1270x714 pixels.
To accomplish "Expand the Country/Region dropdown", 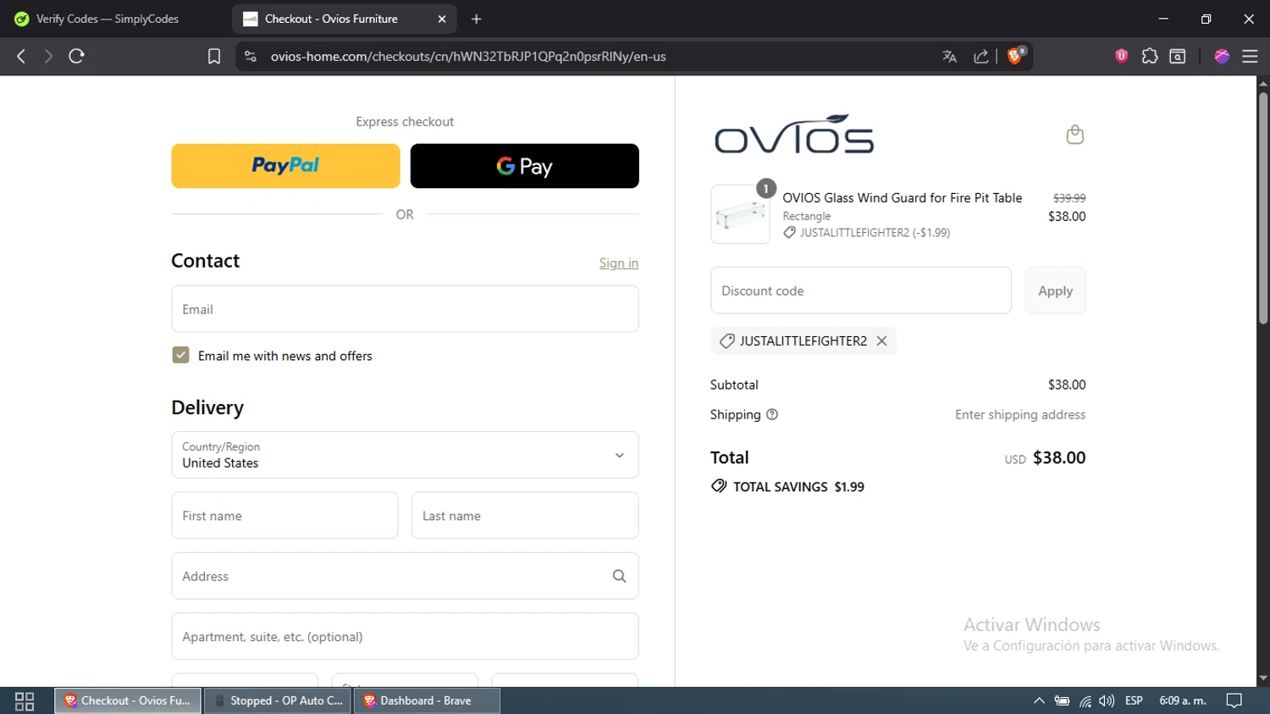I will (x=405, y=455).
